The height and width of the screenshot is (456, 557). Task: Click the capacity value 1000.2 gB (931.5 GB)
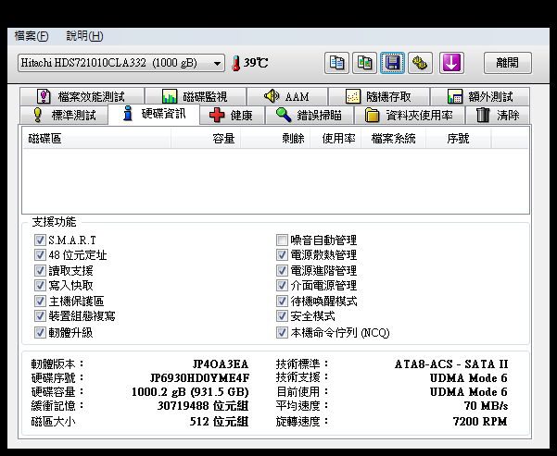pyautogui.click(x=190, y=392)
